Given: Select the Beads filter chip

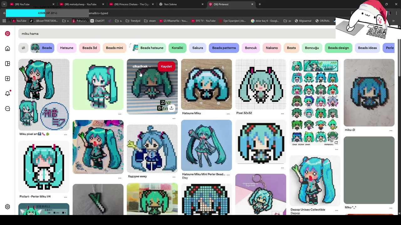Looking at the screenshot, I should click(x=42, y=48).
